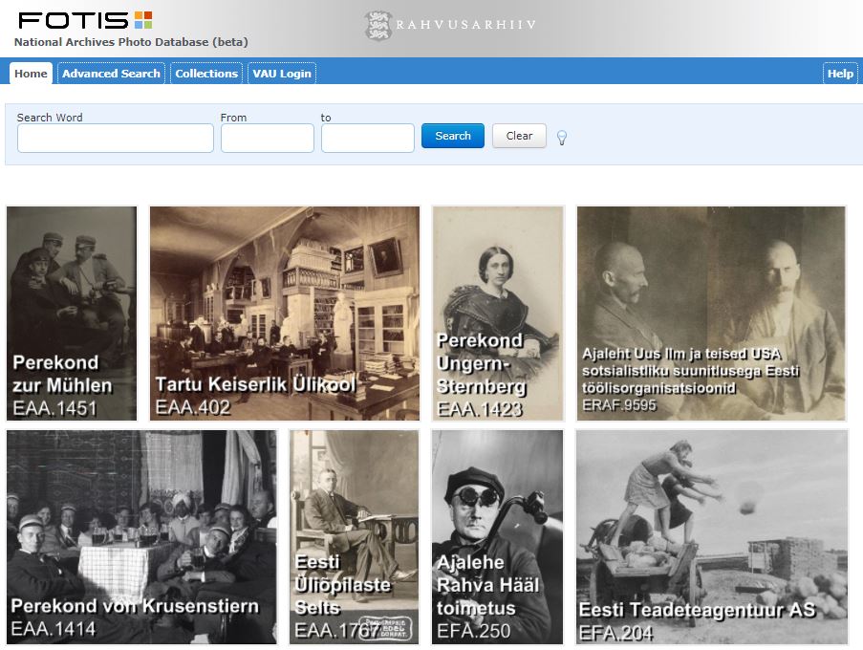View Perekond von Krusenstiern photos

(x=140, y=536)
